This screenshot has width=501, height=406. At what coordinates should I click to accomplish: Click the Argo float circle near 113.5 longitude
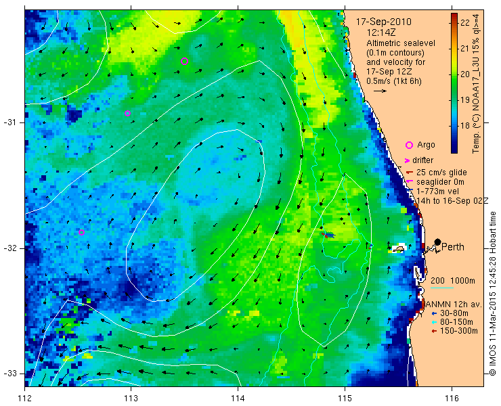click(x=184, y=62)
